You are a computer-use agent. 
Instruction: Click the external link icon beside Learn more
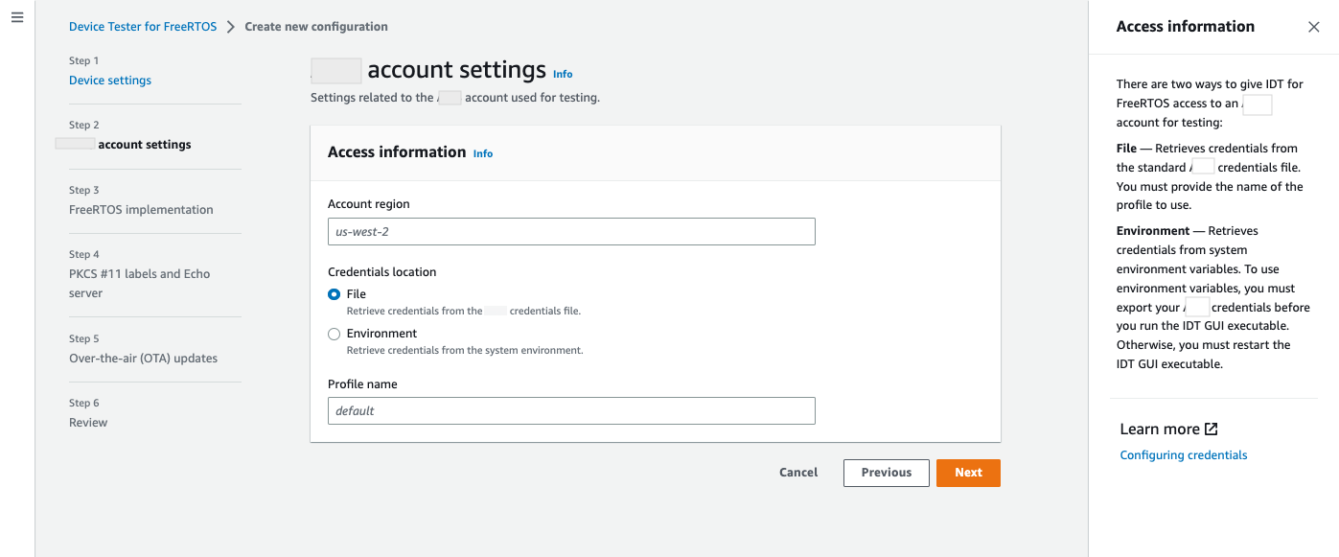point(1211,429)
